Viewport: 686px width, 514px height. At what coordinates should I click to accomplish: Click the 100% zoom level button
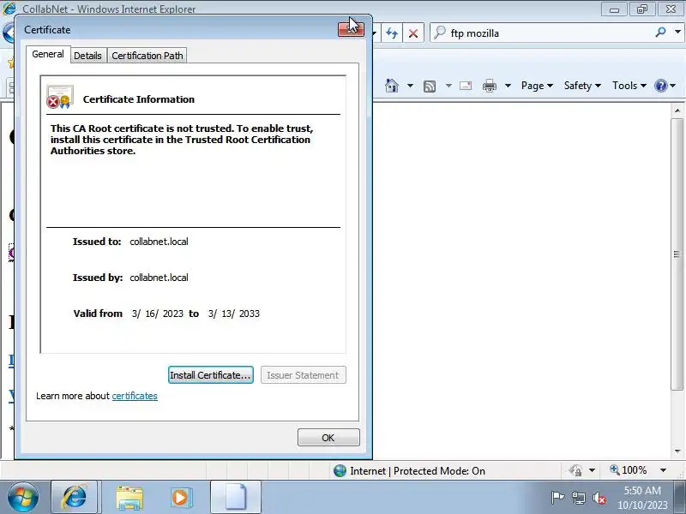[629, 470]
